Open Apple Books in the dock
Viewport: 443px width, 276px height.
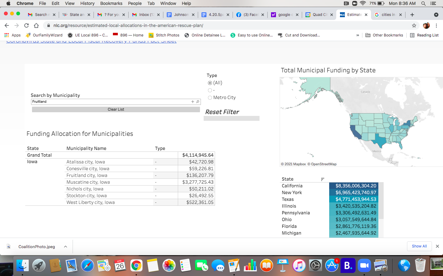[266, 265]
